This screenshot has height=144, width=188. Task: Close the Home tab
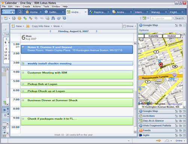point(41,12)
